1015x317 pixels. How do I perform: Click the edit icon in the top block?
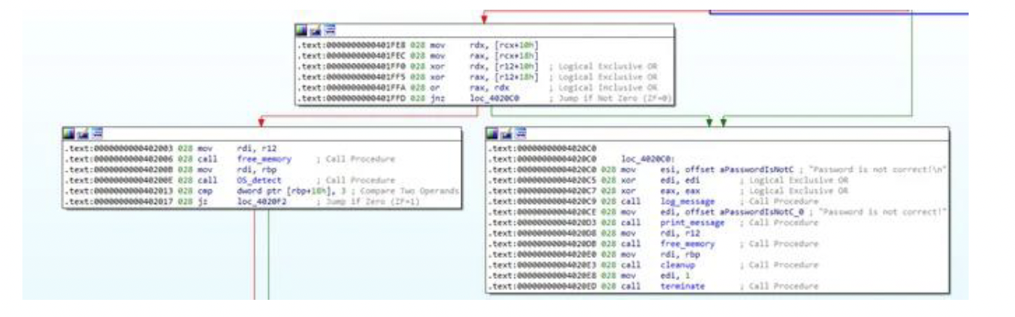314,28
